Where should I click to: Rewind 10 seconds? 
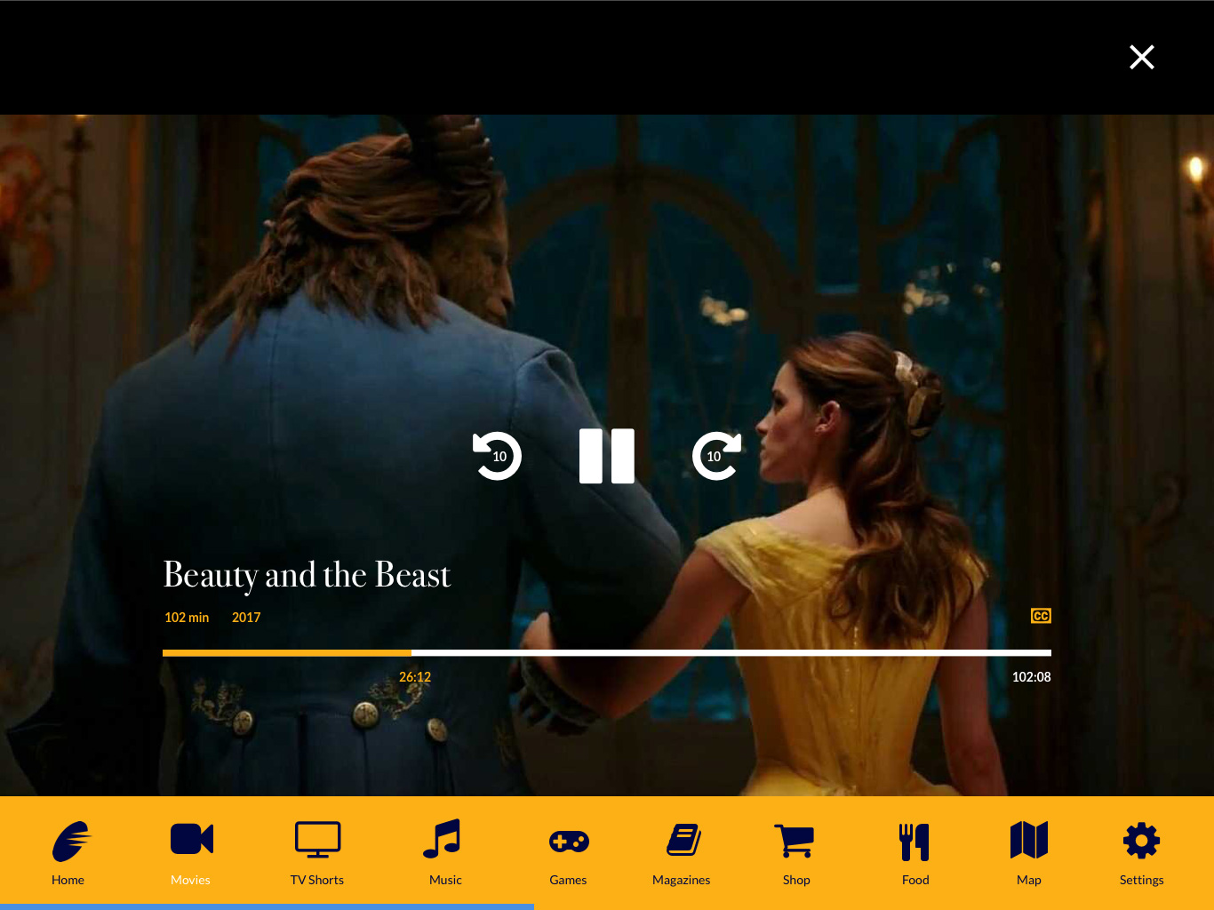click(497, 456)
